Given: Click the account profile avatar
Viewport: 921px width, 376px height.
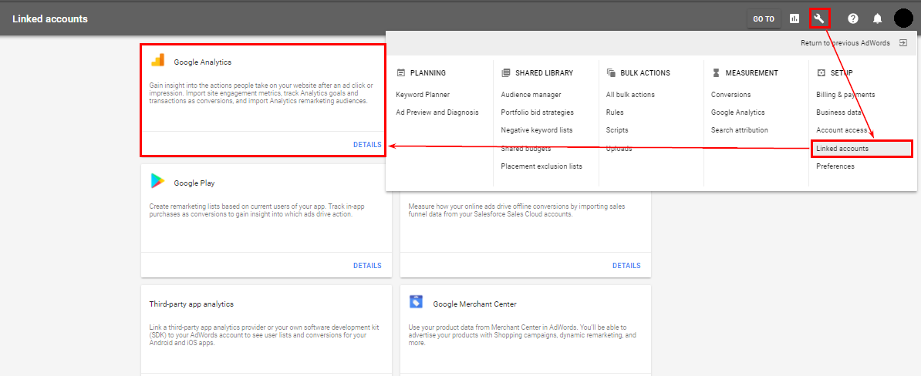Looking at the screenshot, I should pos(903,18).
